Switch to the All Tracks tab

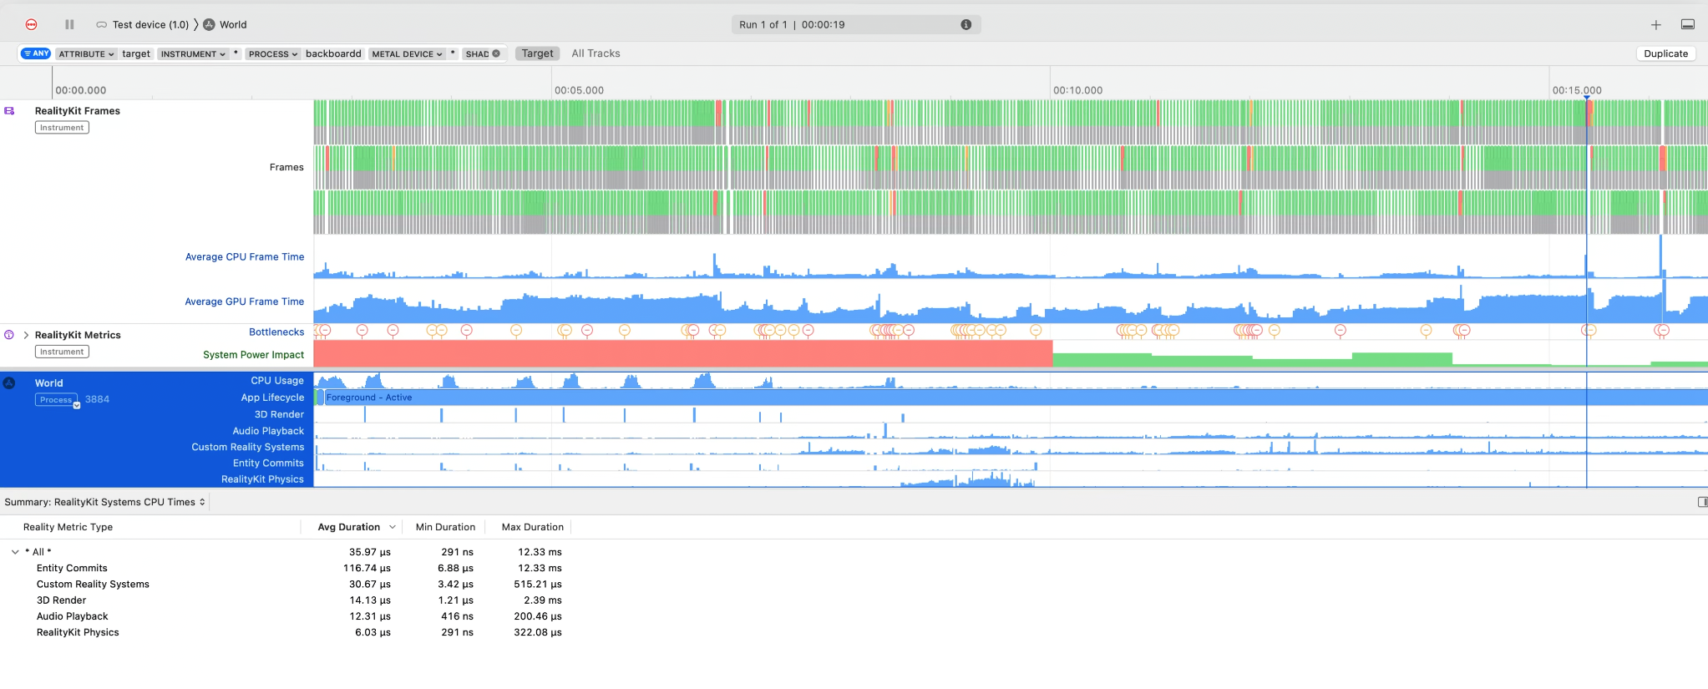(x=596, y=53)
